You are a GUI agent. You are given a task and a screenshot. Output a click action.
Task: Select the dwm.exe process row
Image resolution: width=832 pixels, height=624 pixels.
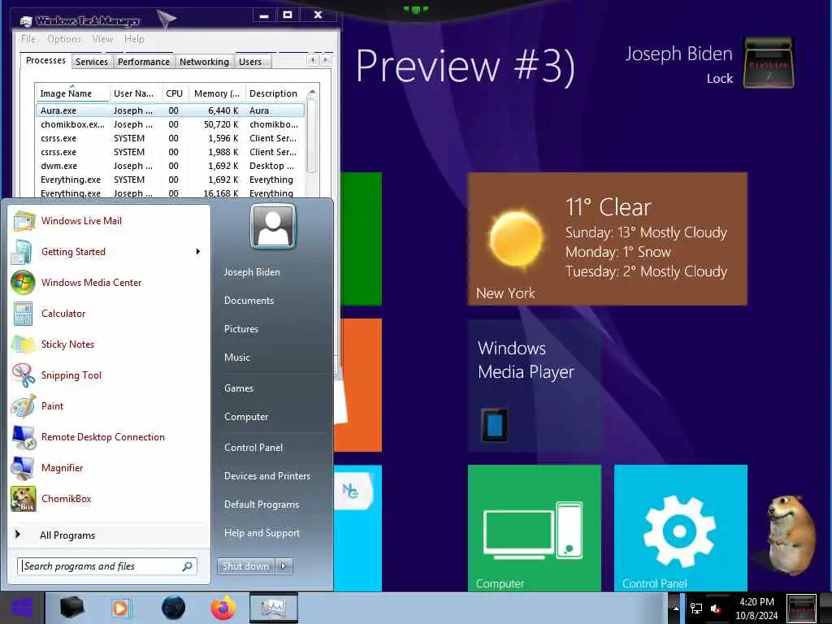pyautogui.click(x=170, y=166)
